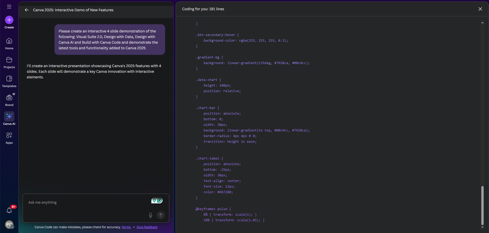Click scrollbar down arrow in code panel
The height and width of the screenshot is (233, 489).
[482, 227]
